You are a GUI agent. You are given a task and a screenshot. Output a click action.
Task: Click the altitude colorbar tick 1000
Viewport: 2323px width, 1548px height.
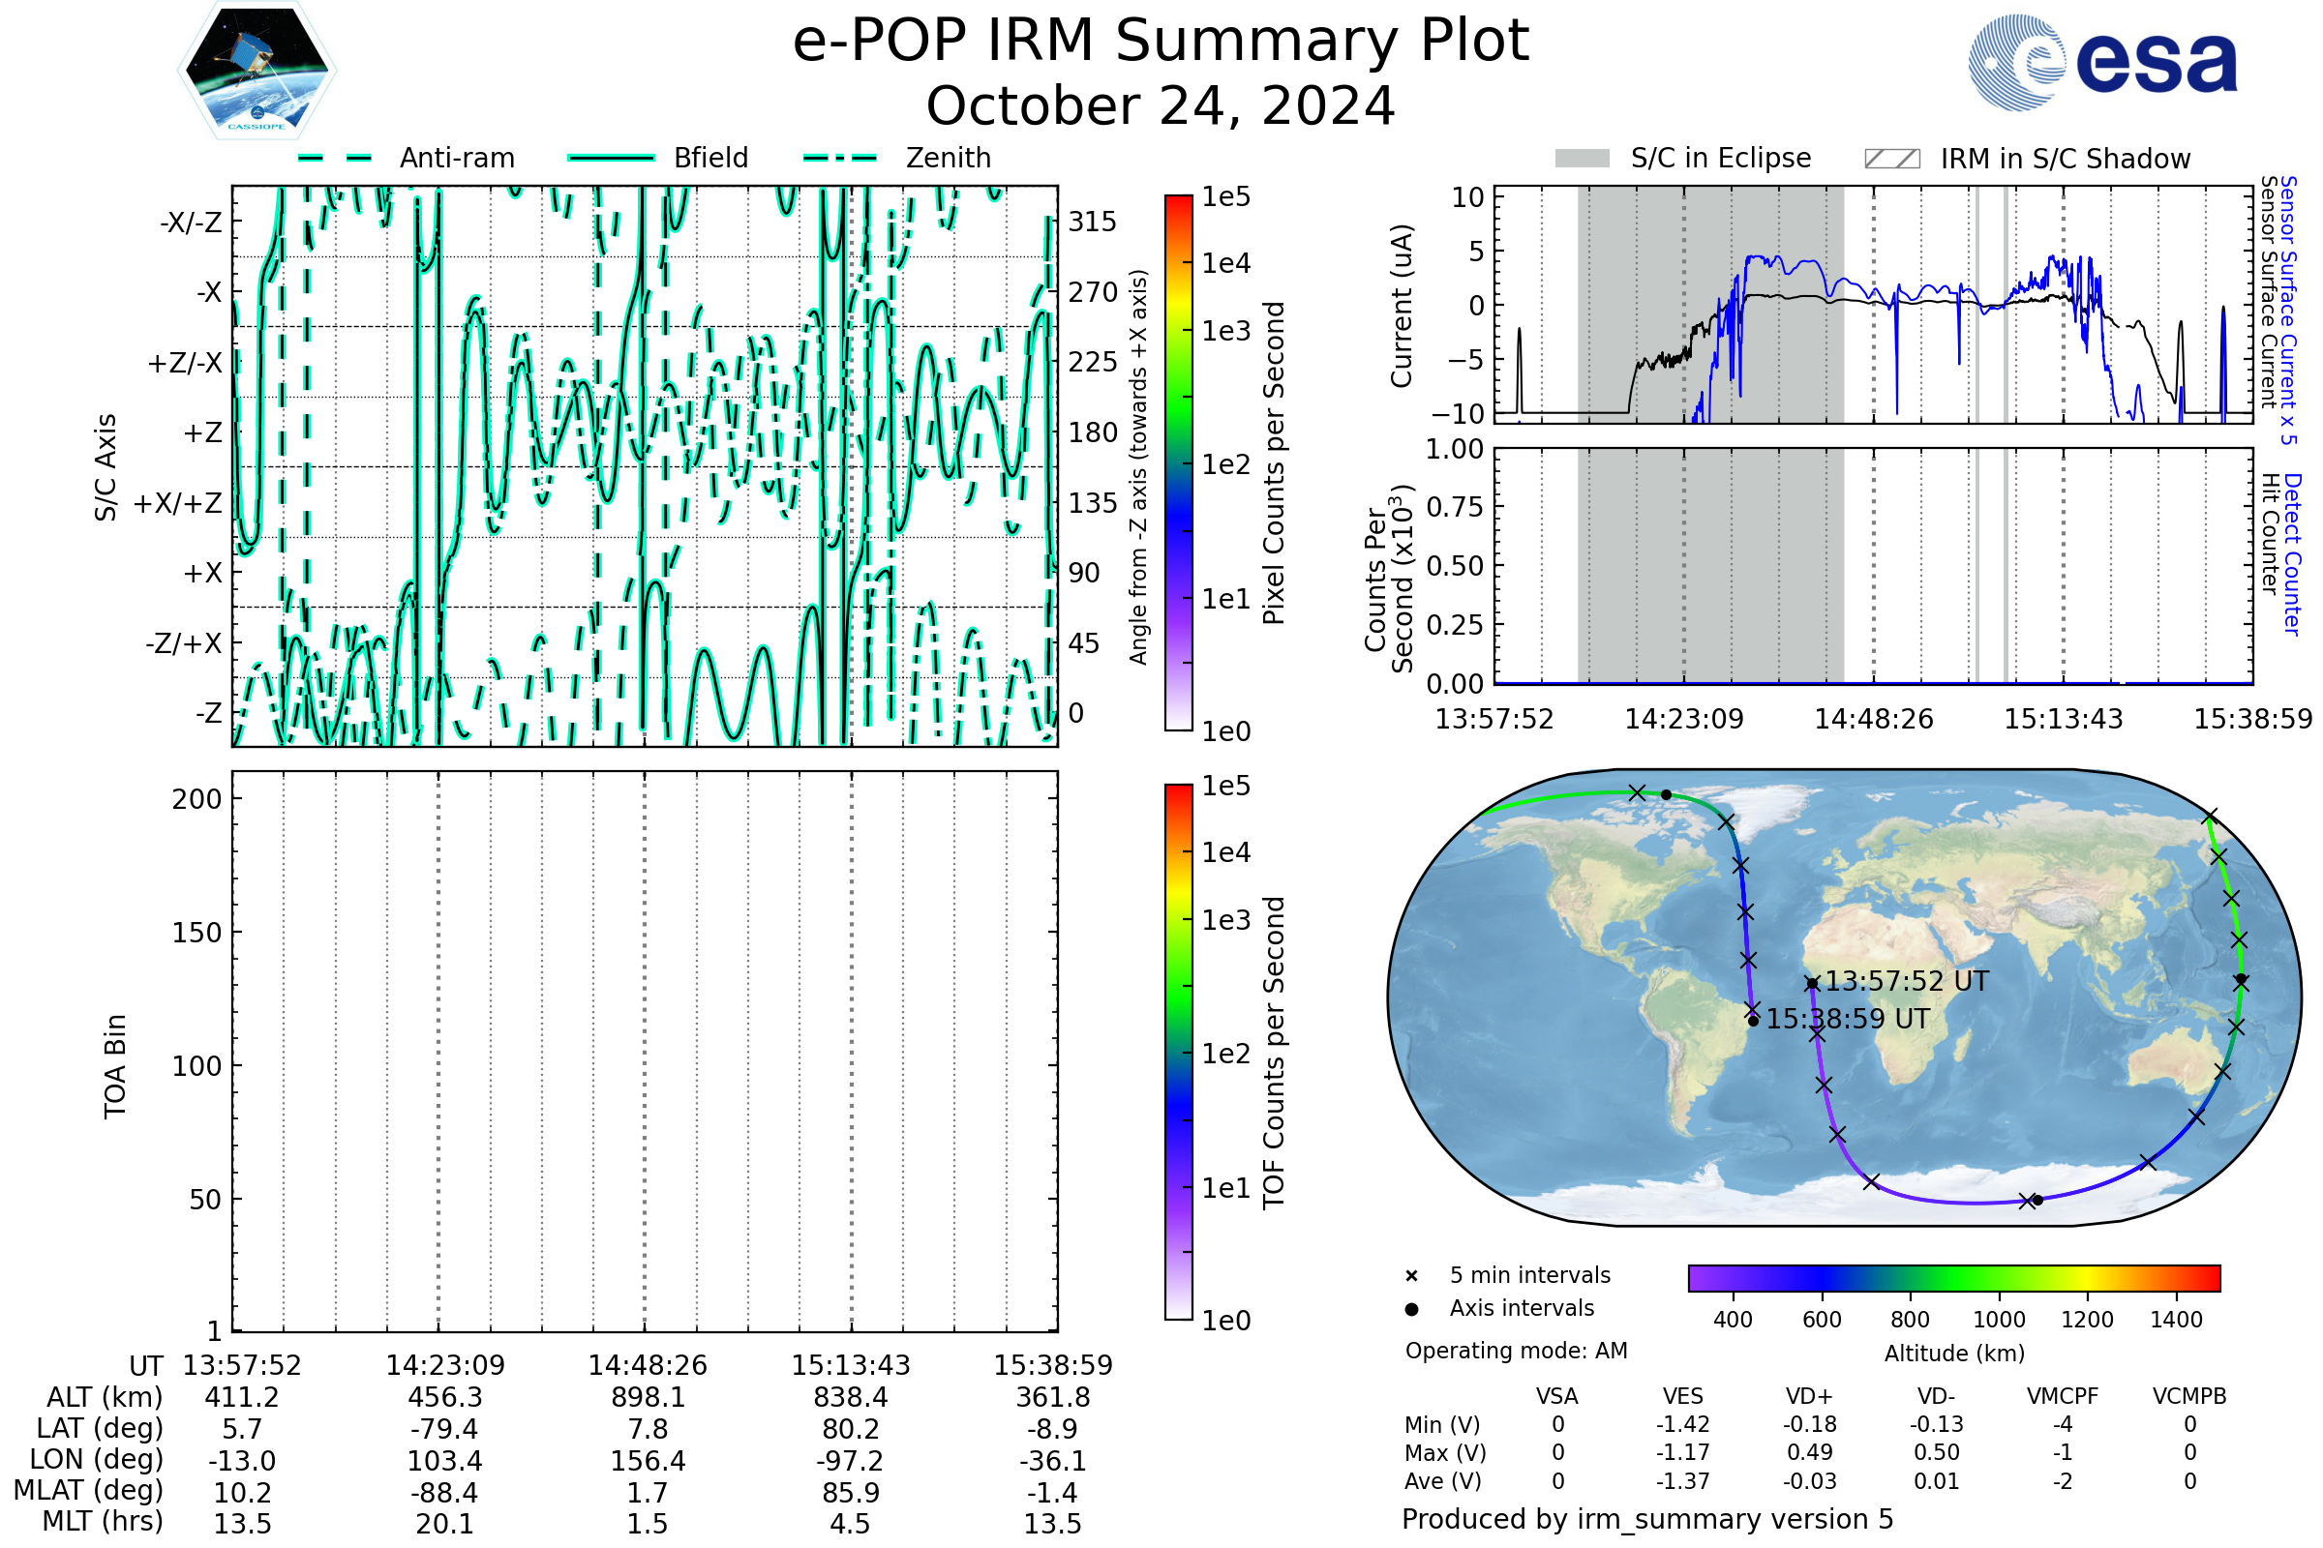click(x=1999, y=1320)
